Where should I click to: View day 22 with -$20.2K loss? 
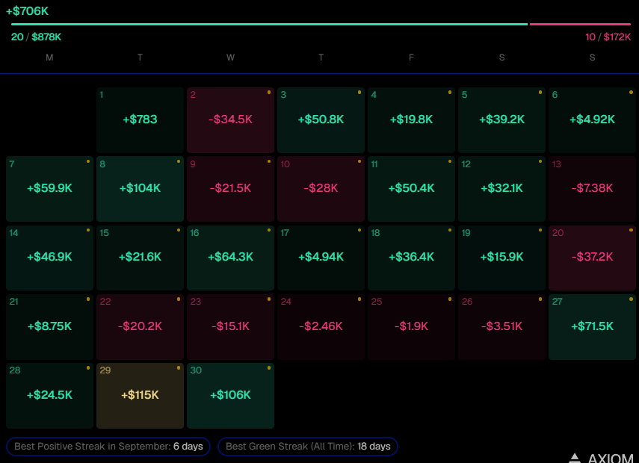point(141,327)
